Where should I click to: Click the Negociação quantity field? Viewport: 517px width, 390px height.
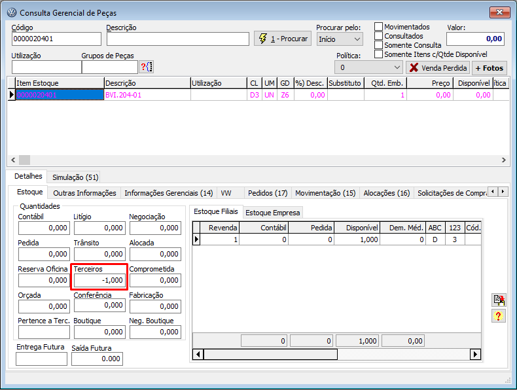(155, 228)
